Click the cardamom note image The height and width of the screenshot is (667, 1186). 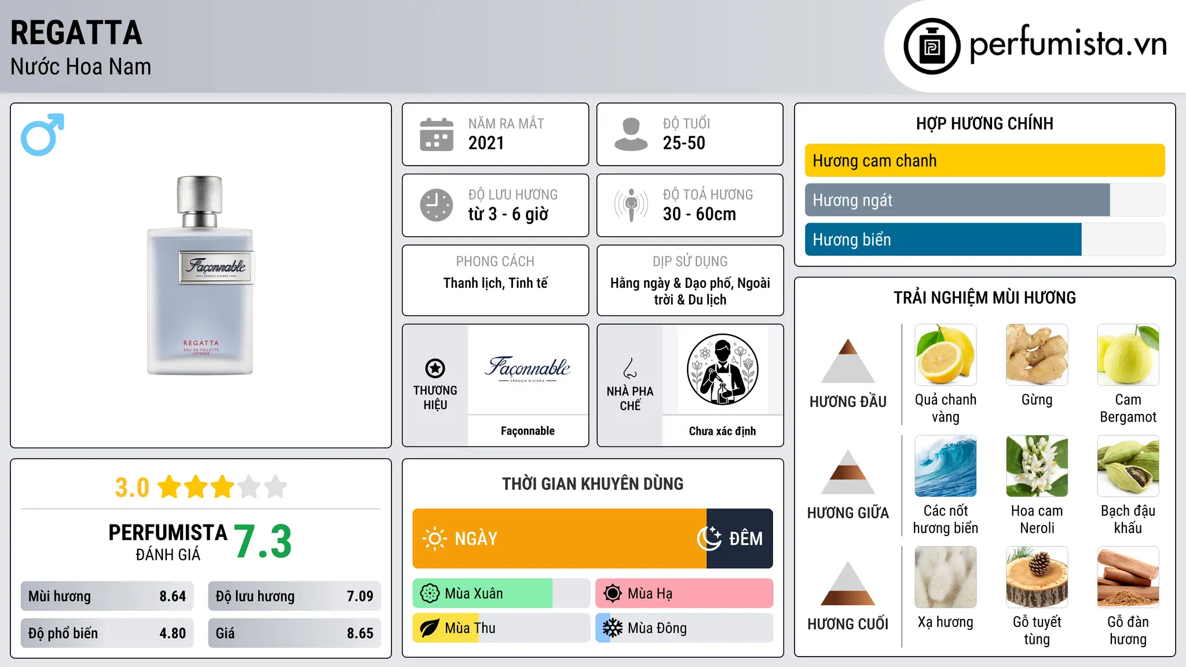tap(1128, 466)
